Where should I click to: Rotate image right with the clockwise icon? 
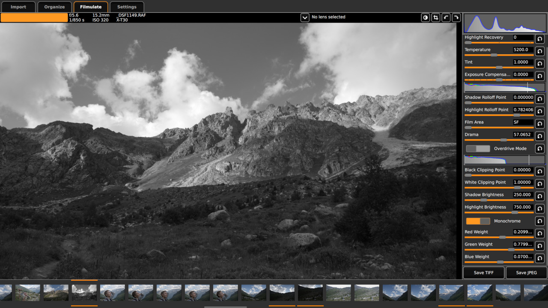pos(456,18)
